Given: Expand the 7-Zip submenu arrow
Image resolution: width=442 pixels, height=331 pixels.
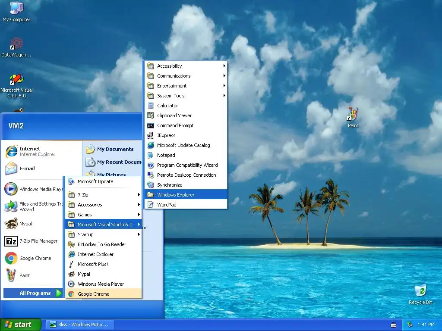Looking at the screenshot, I should [x=139, y=195].
